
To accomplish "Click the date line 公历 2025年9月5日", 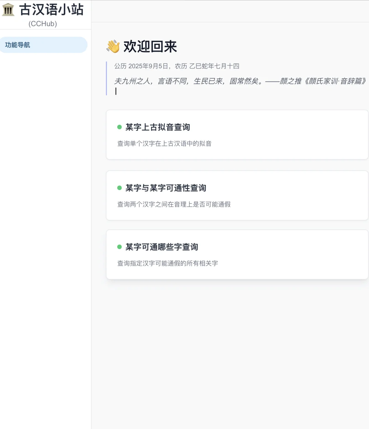I will tap(177, 66).
